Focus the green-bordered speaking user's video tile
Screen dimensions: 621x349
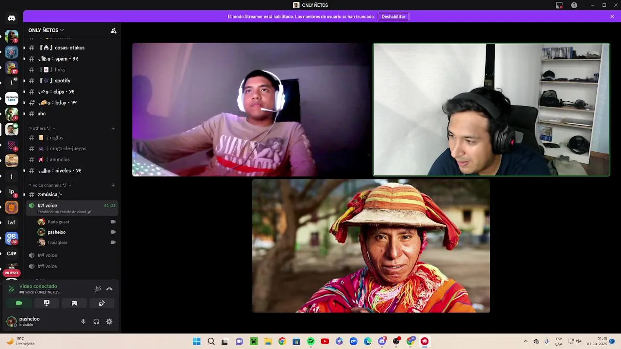click(491, 110)
